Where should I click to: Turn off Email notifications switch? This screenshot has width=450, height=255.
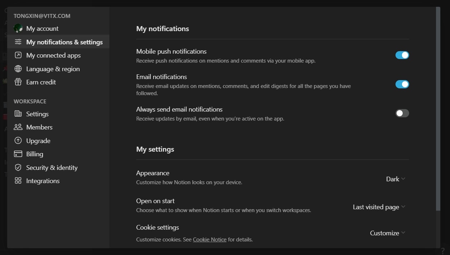click(x=402, y=84)
